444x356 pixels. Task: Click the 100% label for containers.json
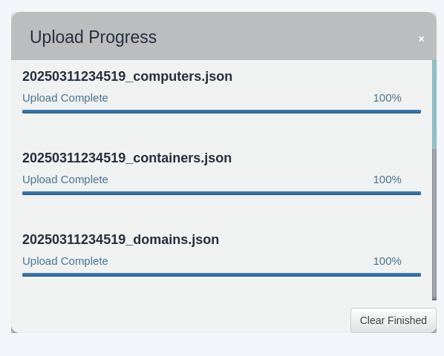(387, 179)
